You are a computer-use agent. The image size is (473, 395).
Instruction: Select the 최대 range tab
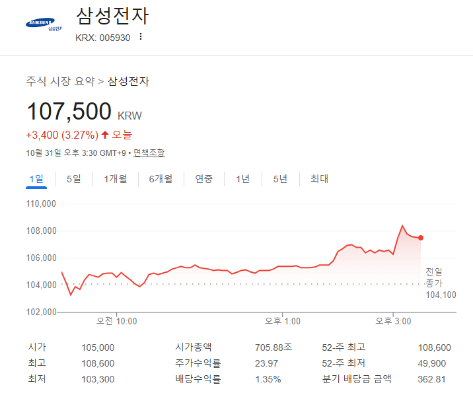(x=319, y=179)
